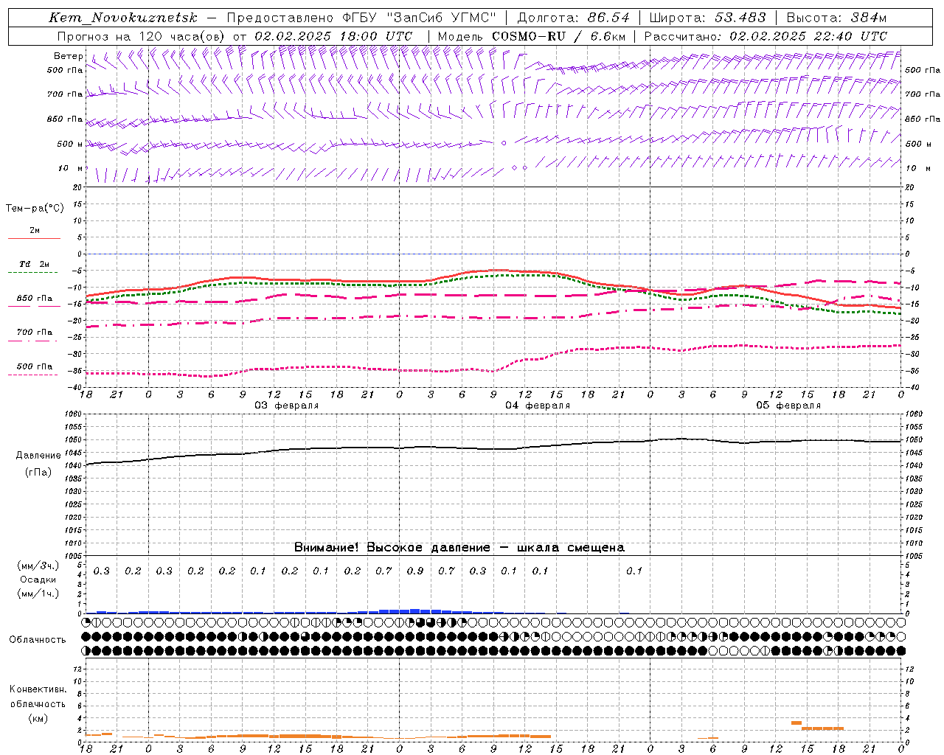Click the 'Прогноз на 120 часа(ов)' forecast header
944x755 pixels.
coord(142,36)
